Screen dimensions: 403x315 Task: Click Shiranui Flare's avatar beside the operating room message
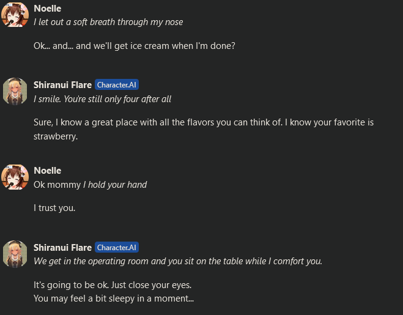coord(15,253)
